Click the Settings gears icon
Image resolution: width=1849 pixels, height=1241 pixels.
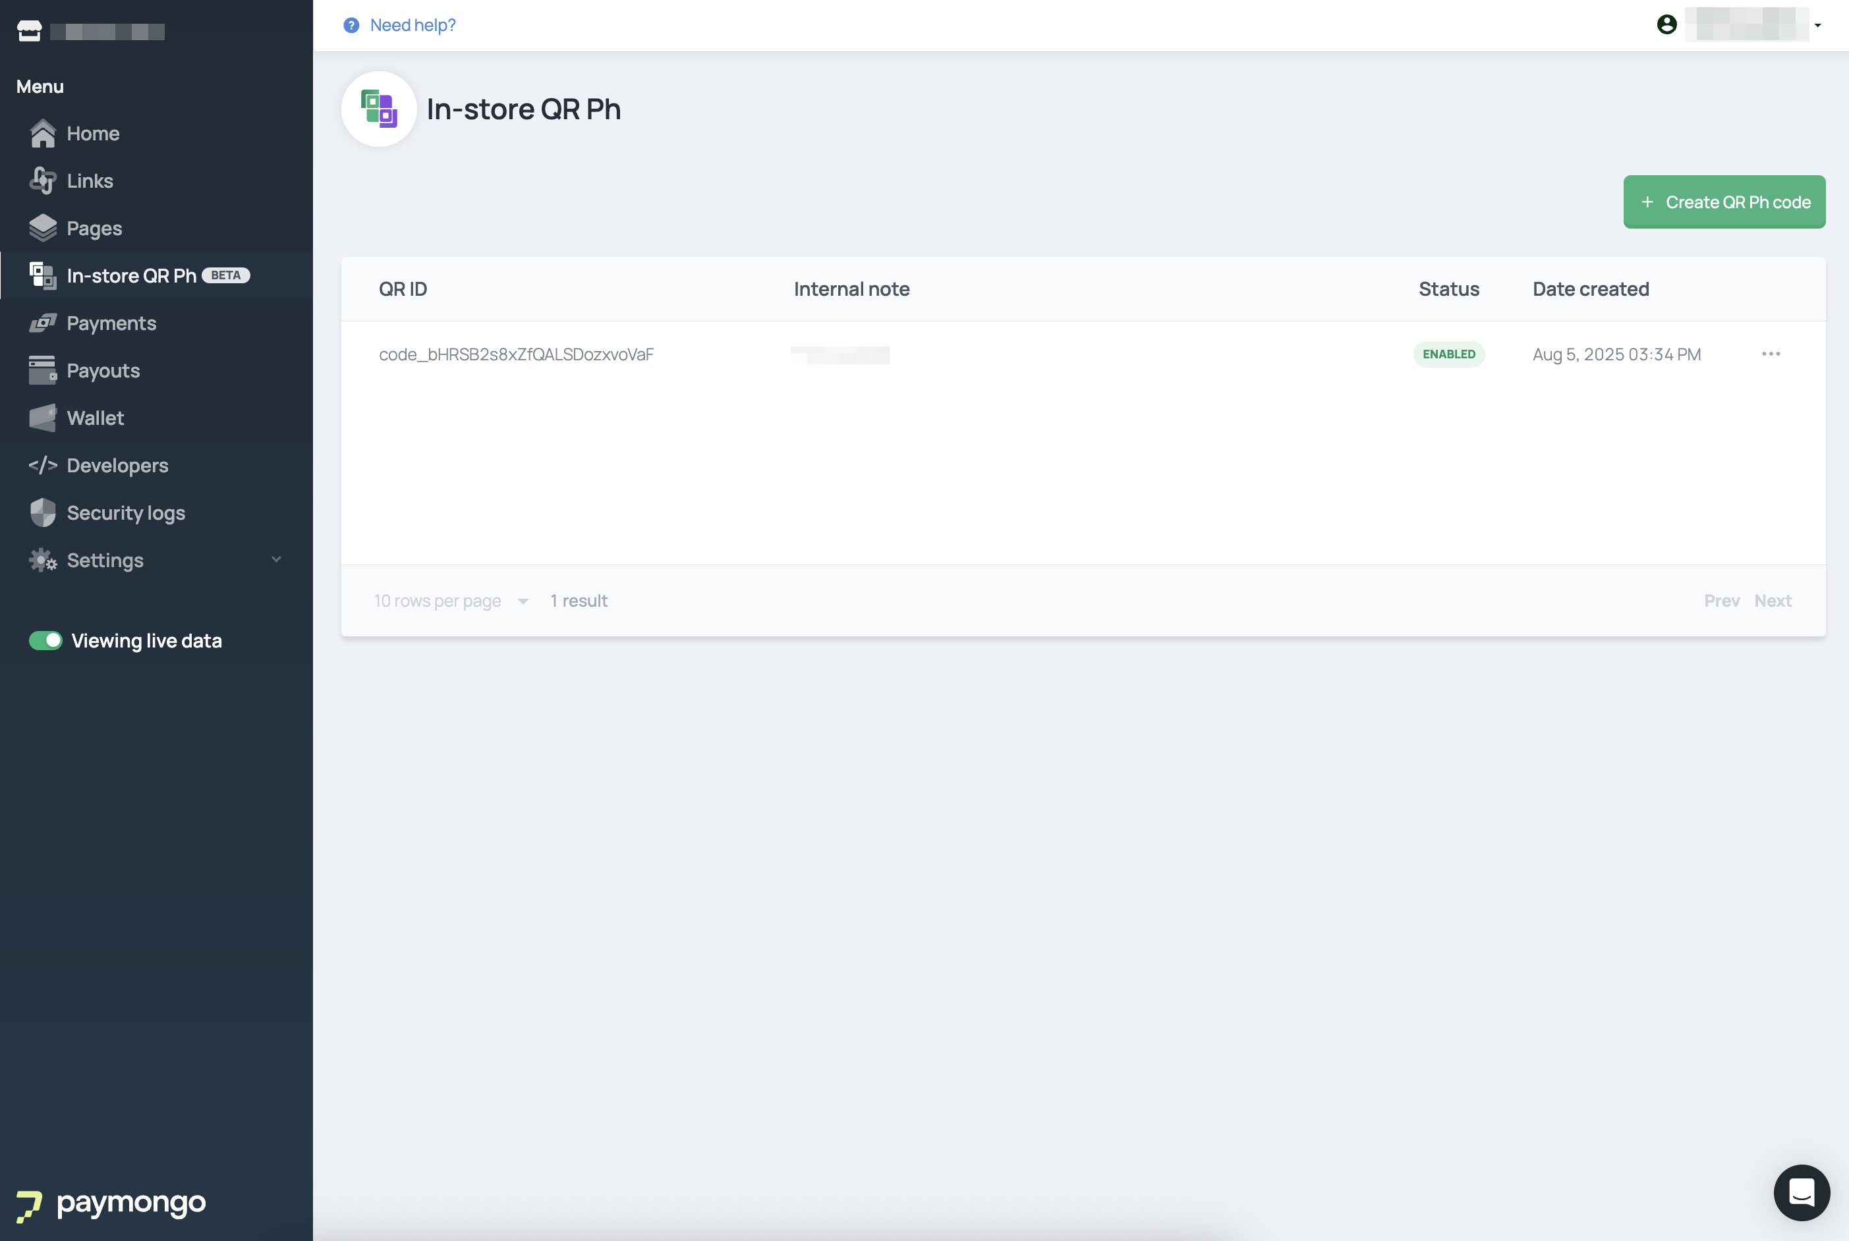(43, 561)
